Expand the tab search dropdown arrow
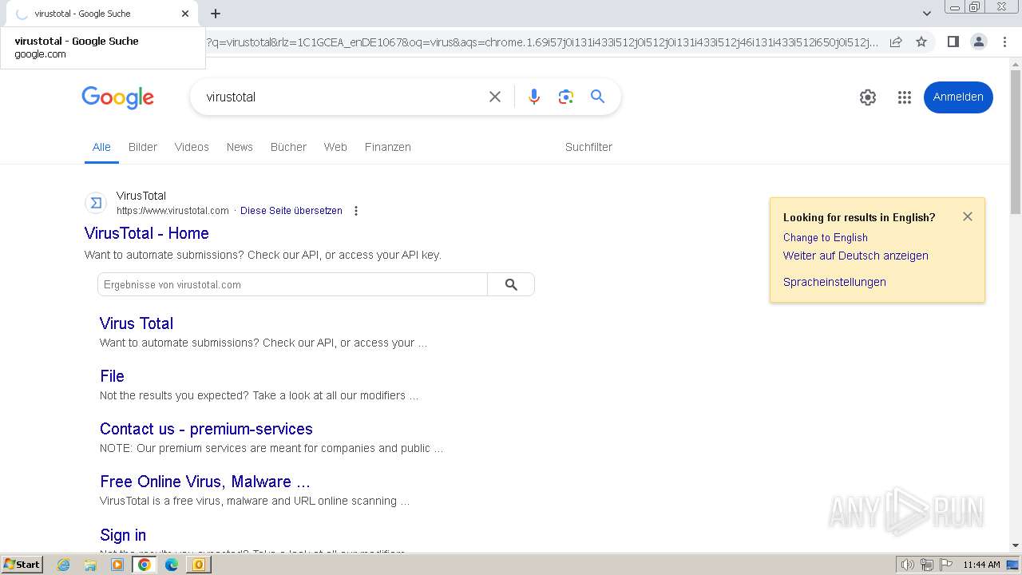The image size is (1022, 575). (926, 14)
